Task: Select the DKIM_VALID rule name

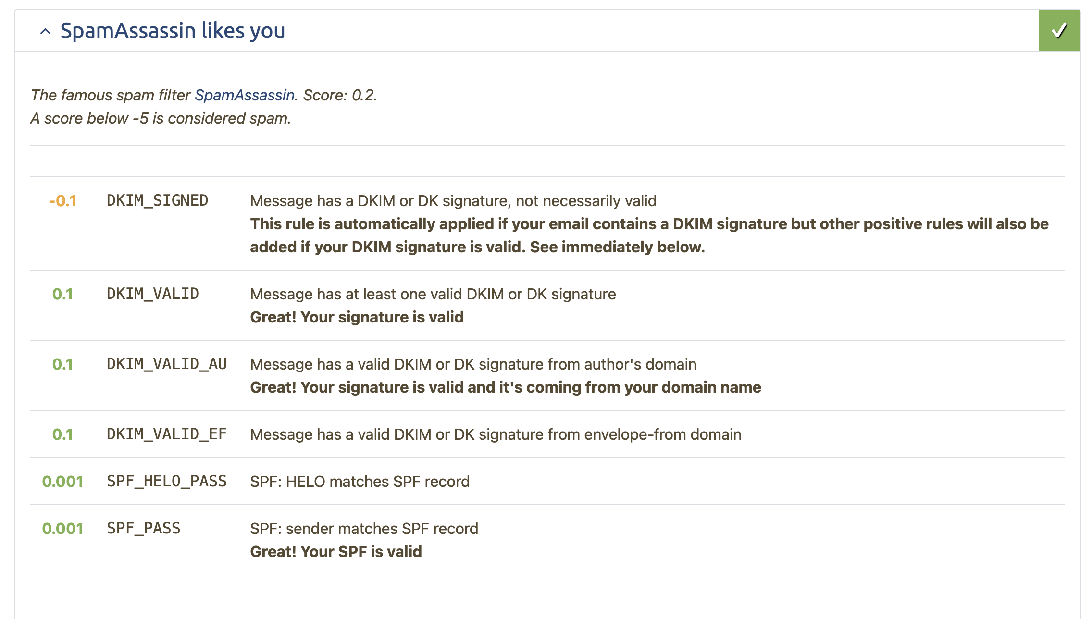Action: point(152,294)
